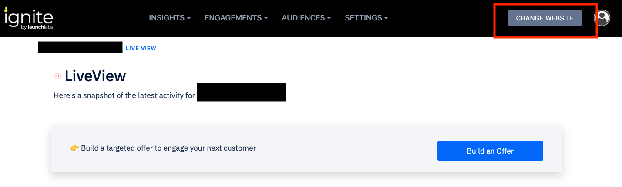Open the ENGAGEMENTS menu
The height and width of the screenshot is (187, 622).
(233, 18)
